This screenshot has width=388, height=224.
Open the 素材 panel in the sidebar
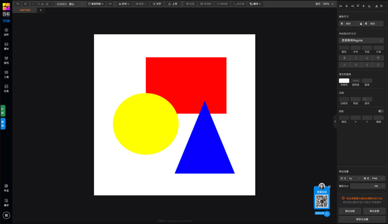[6, 46]
